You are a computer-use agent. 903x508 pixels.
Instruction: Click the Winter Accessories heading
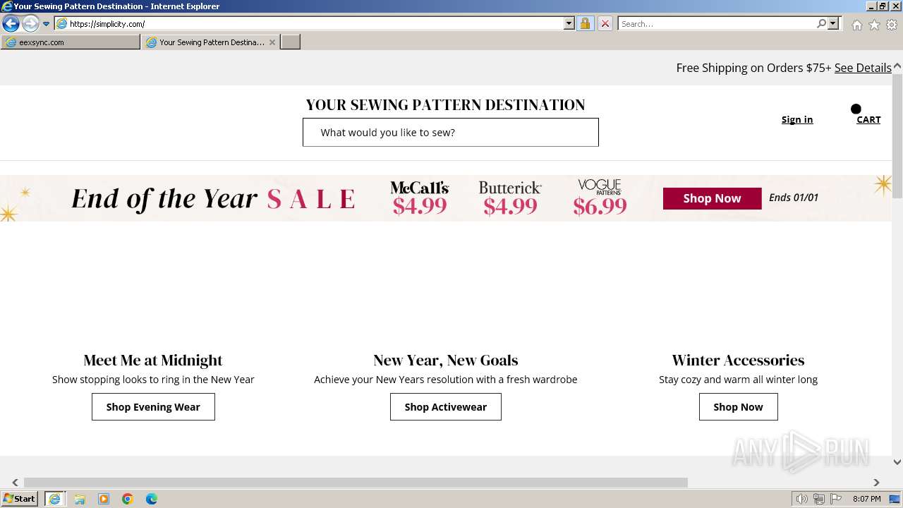[738, 360]
